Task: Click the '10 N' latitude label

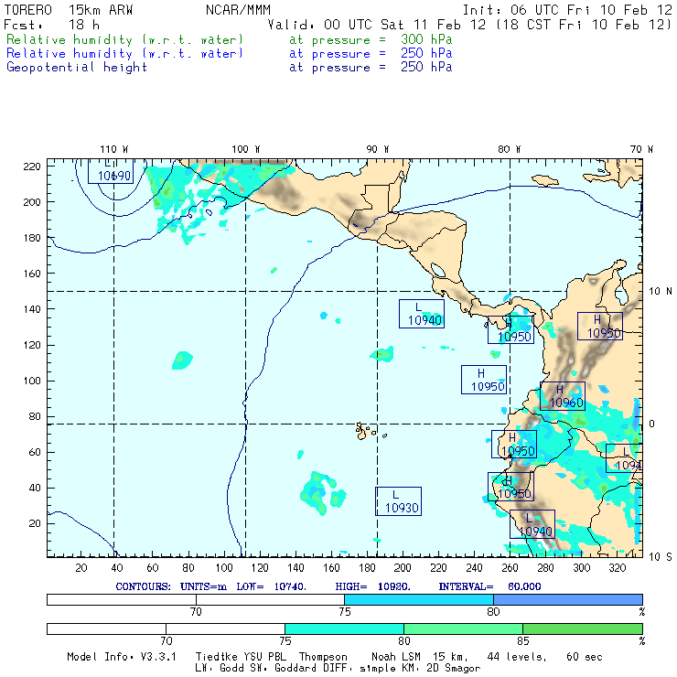Action: pyautogui.click(x=661, y=292)
